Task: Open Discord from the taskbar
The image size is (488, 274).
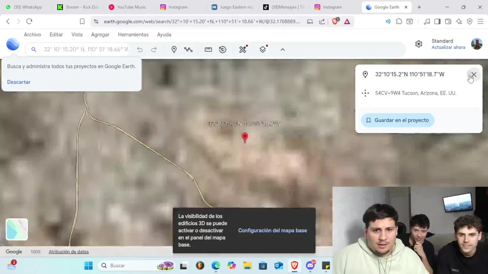Action: click(311, 265)
